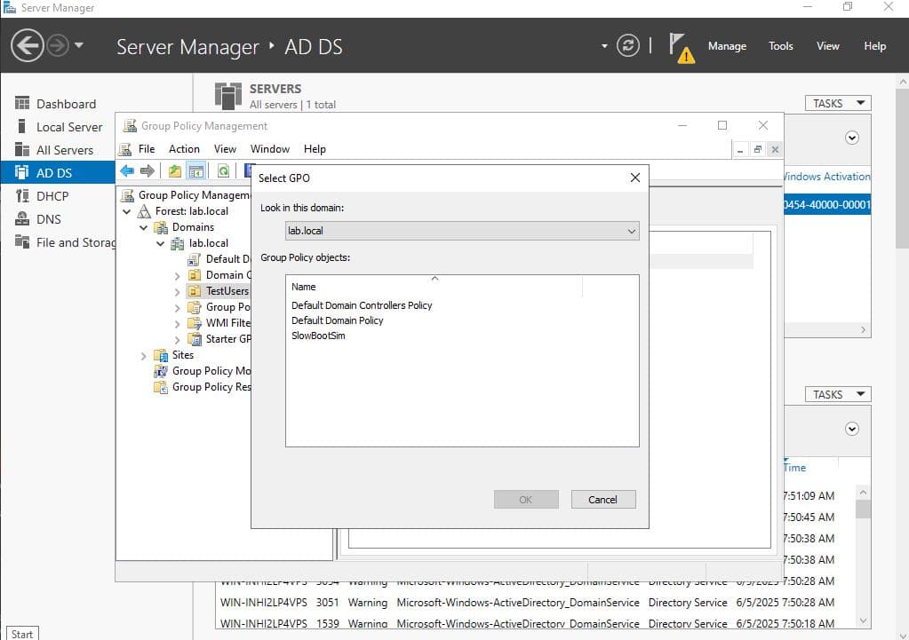Toggle the show/hide console tree toolbar icon
Image resolution: width=909 pixels, height=640 pixels.
(196, 170)
